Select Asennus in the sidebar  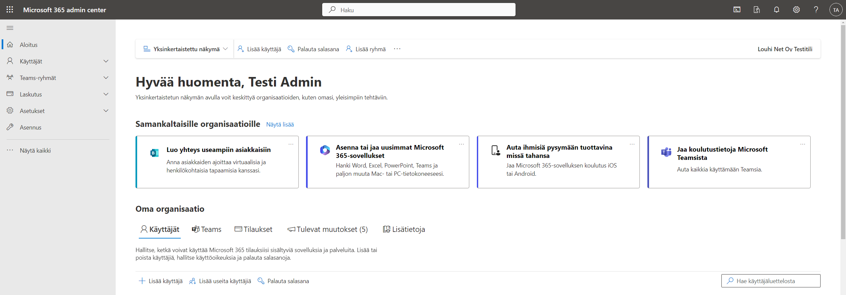coord(58,127)
